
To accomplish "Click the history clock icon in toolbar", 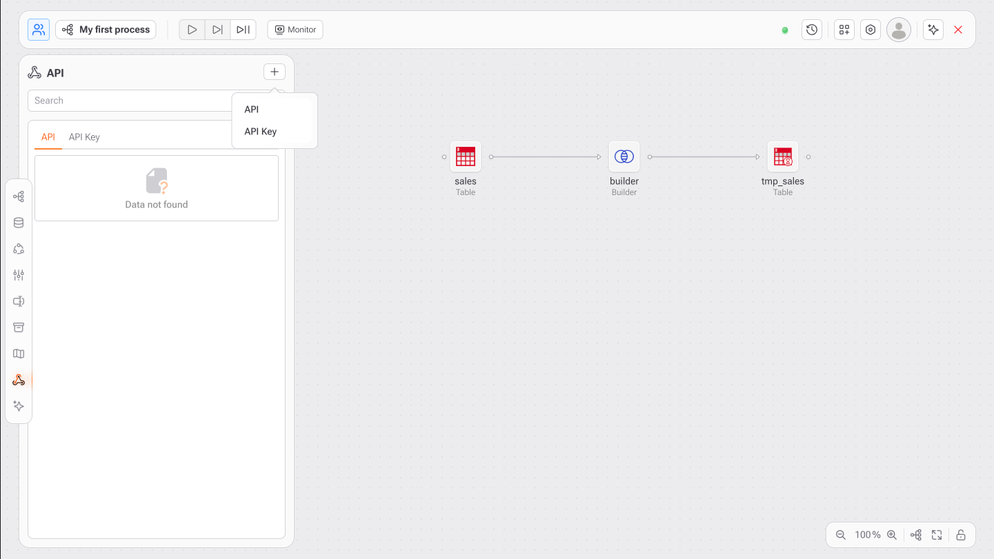I will [x=812, y=30].
